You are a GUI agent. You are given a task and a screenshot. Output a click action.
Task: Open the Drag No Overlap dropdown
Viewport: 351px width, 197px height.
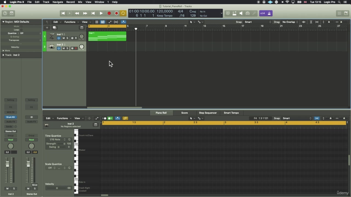pyautogui.click(x=290, y=22)
